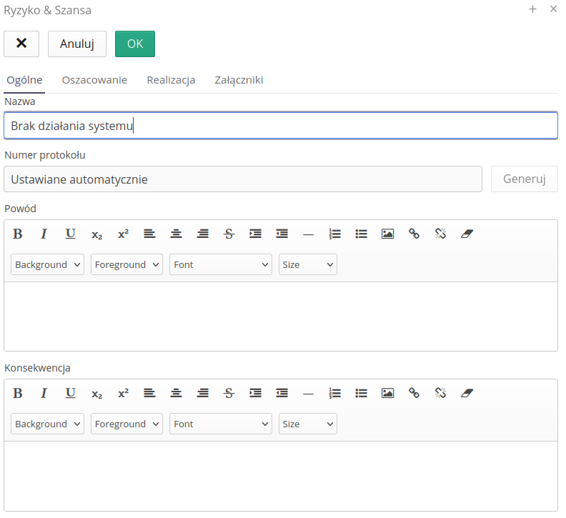Switch to the Oszacowanie tab
This screenshot has height=518, width=566.
point(94,80)
